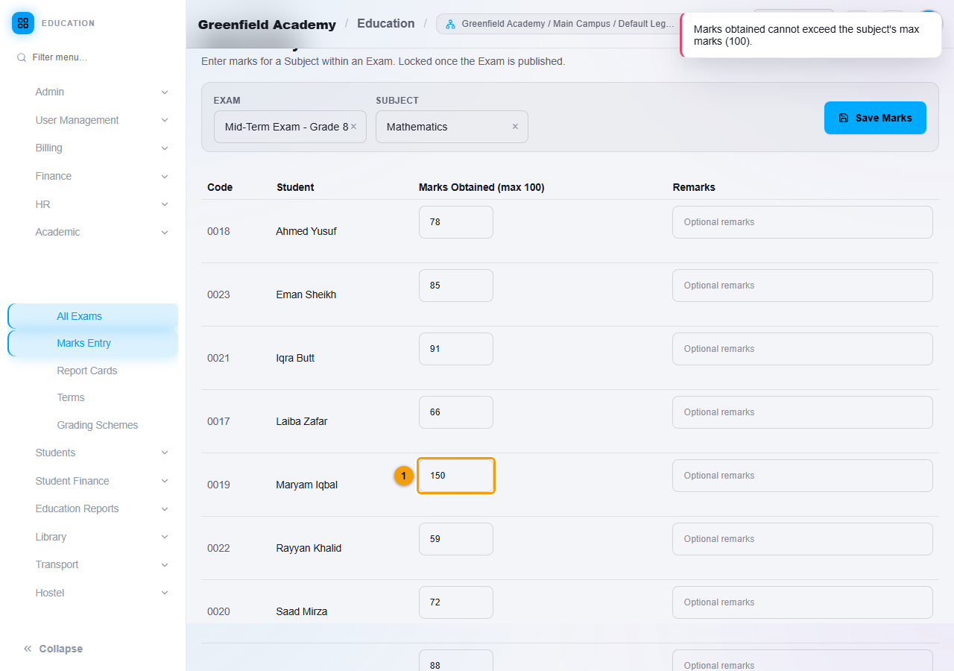Click the search icon beside Filter menu
Viewport: 954px width, 671px height.
[x=22, y=57]
